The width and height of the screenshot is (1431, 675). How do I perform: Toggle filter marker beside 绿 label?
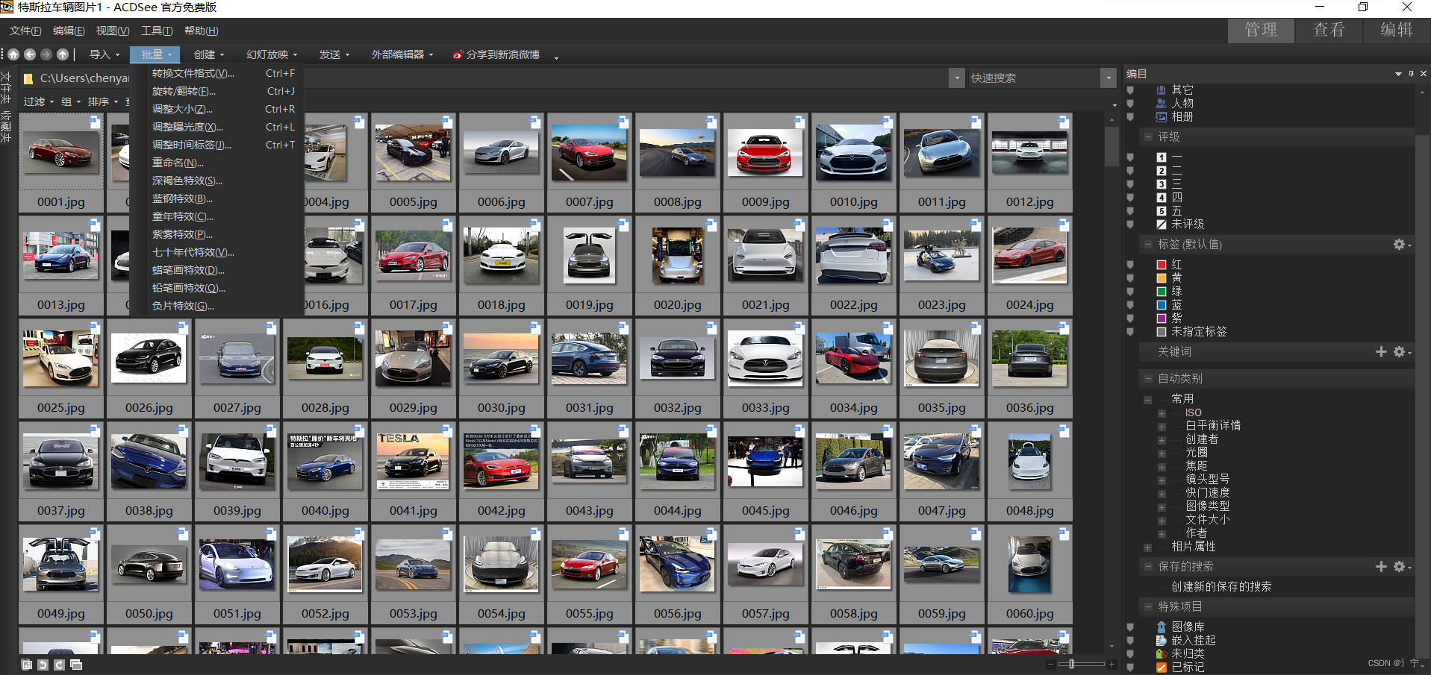(x=1130, y=292)
